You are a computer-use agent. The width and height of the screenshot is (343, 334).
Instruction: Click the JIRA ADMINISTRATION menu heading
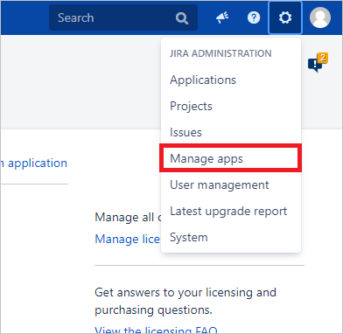(220, 53)
